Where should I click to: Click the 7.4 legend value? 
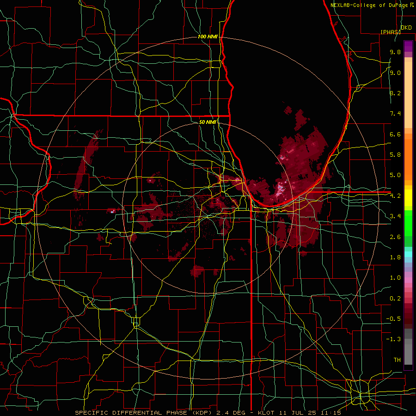[x=395, y=114]
